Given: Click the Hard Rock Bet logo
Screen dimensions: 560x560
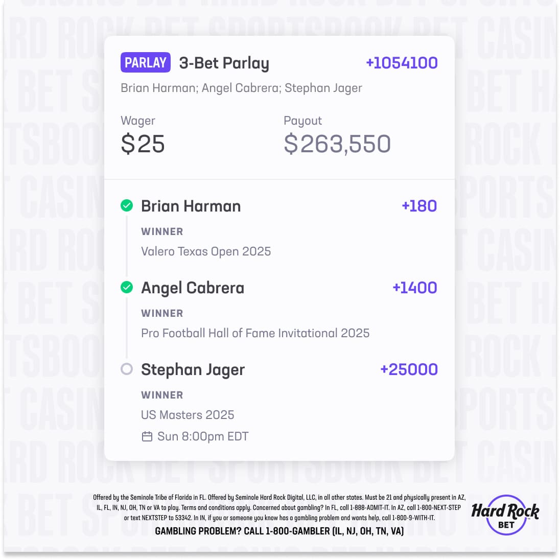Looking at the screenshot, I should pos(505,515).
